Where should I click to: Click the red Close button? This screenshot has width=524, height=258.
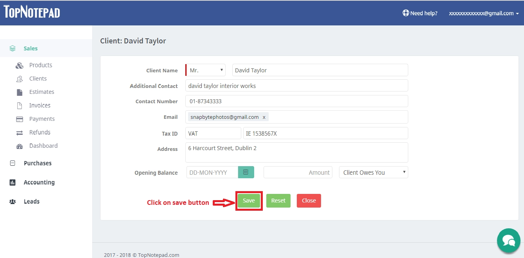[x=309, y=201]
